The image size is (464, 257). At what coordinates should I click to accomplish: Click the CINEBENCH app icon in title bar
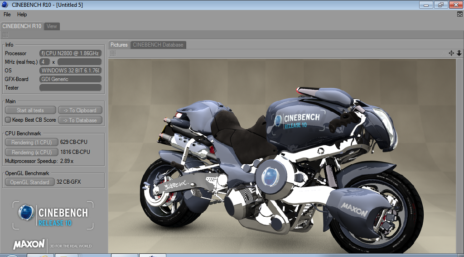coord(5,5)
